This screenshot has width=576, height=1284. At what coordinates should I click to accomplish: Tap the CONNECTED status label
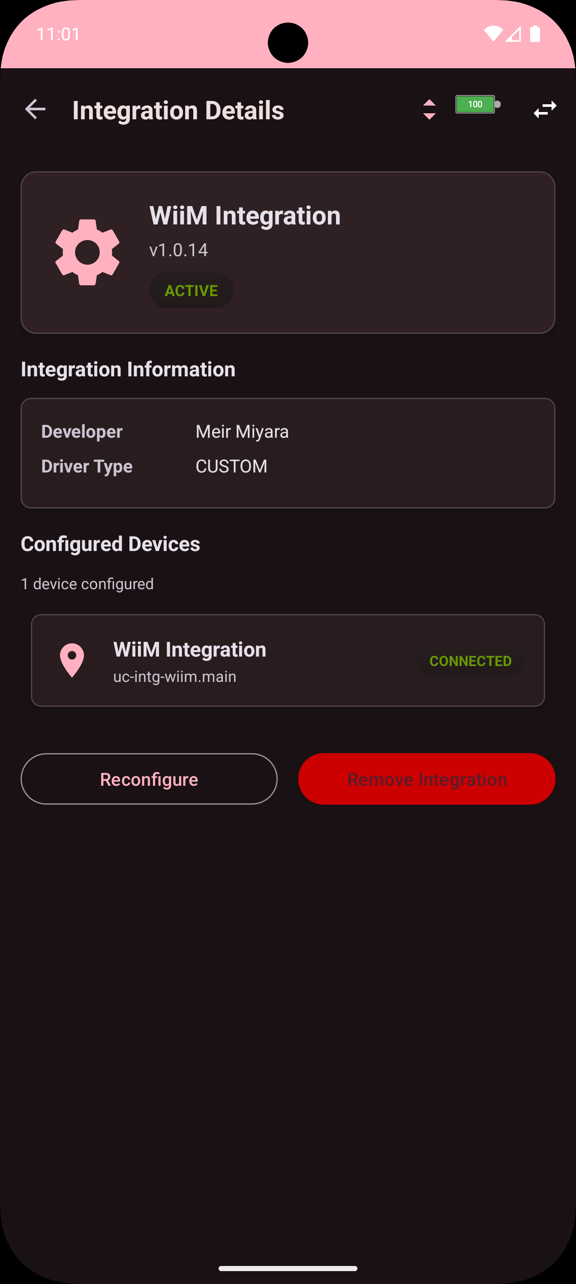471,661
